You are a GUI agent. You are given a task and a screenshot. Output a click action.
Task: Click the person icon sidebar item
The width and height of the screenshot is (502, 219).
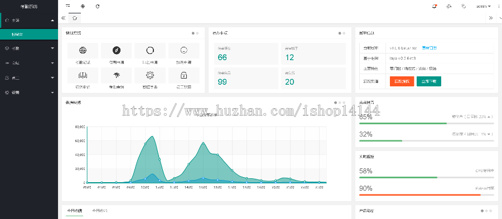[7, 77]
